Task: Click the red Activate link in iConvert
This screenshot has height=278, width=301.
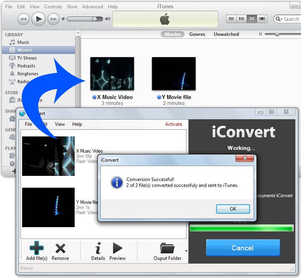Action: point(173,124)
